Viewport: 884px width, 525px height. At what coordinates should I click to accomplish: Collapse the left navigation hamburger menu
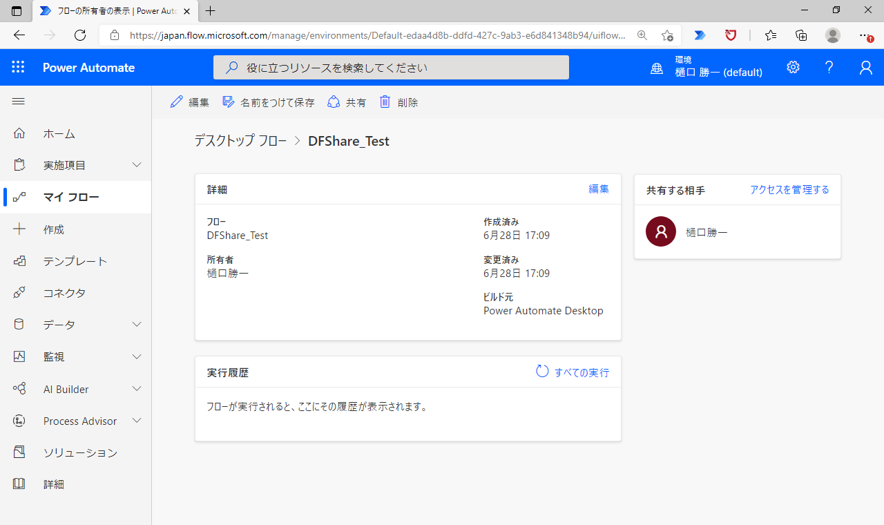19,102
